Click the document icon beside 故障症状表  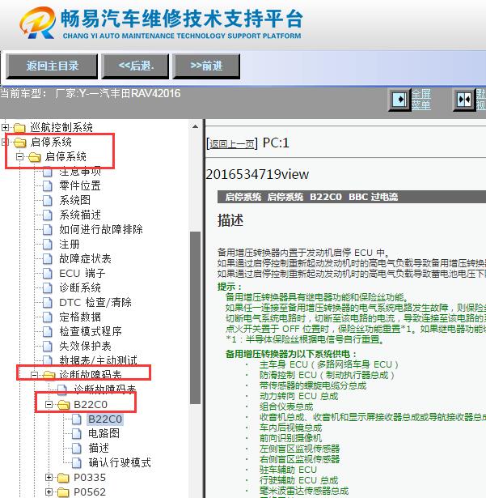pyautogui.click(x=48, y=259)
